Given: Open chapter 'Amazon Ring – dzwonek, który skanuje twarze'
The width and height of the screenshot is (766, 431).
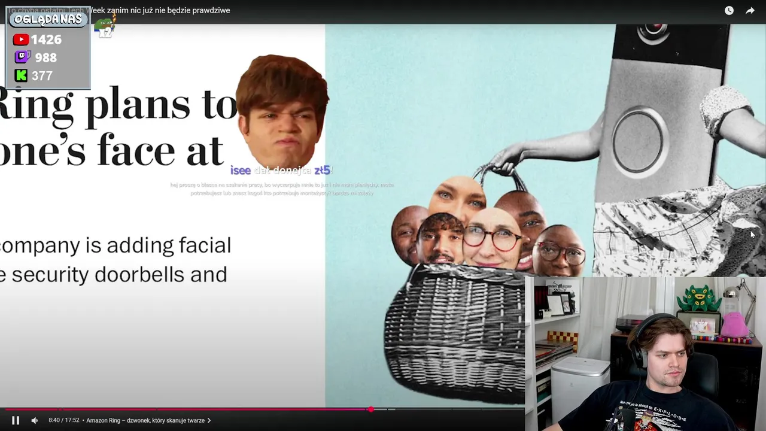Looking at the screenshot, I should click(148, 420).
